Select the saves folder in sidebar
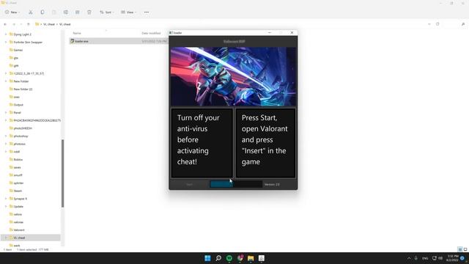Image resolution: width=469 pixels, height=264 pixels. (17, 167)
